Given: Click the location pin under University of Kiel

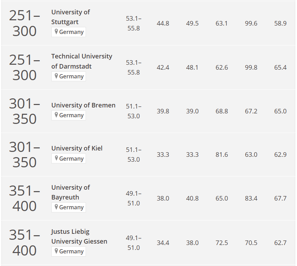Looking at the screenshot, I should (56, 158).
